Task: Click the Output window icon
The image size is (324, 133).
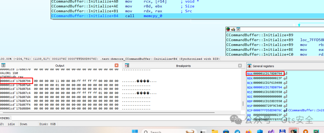Action: tap(3, 65)
